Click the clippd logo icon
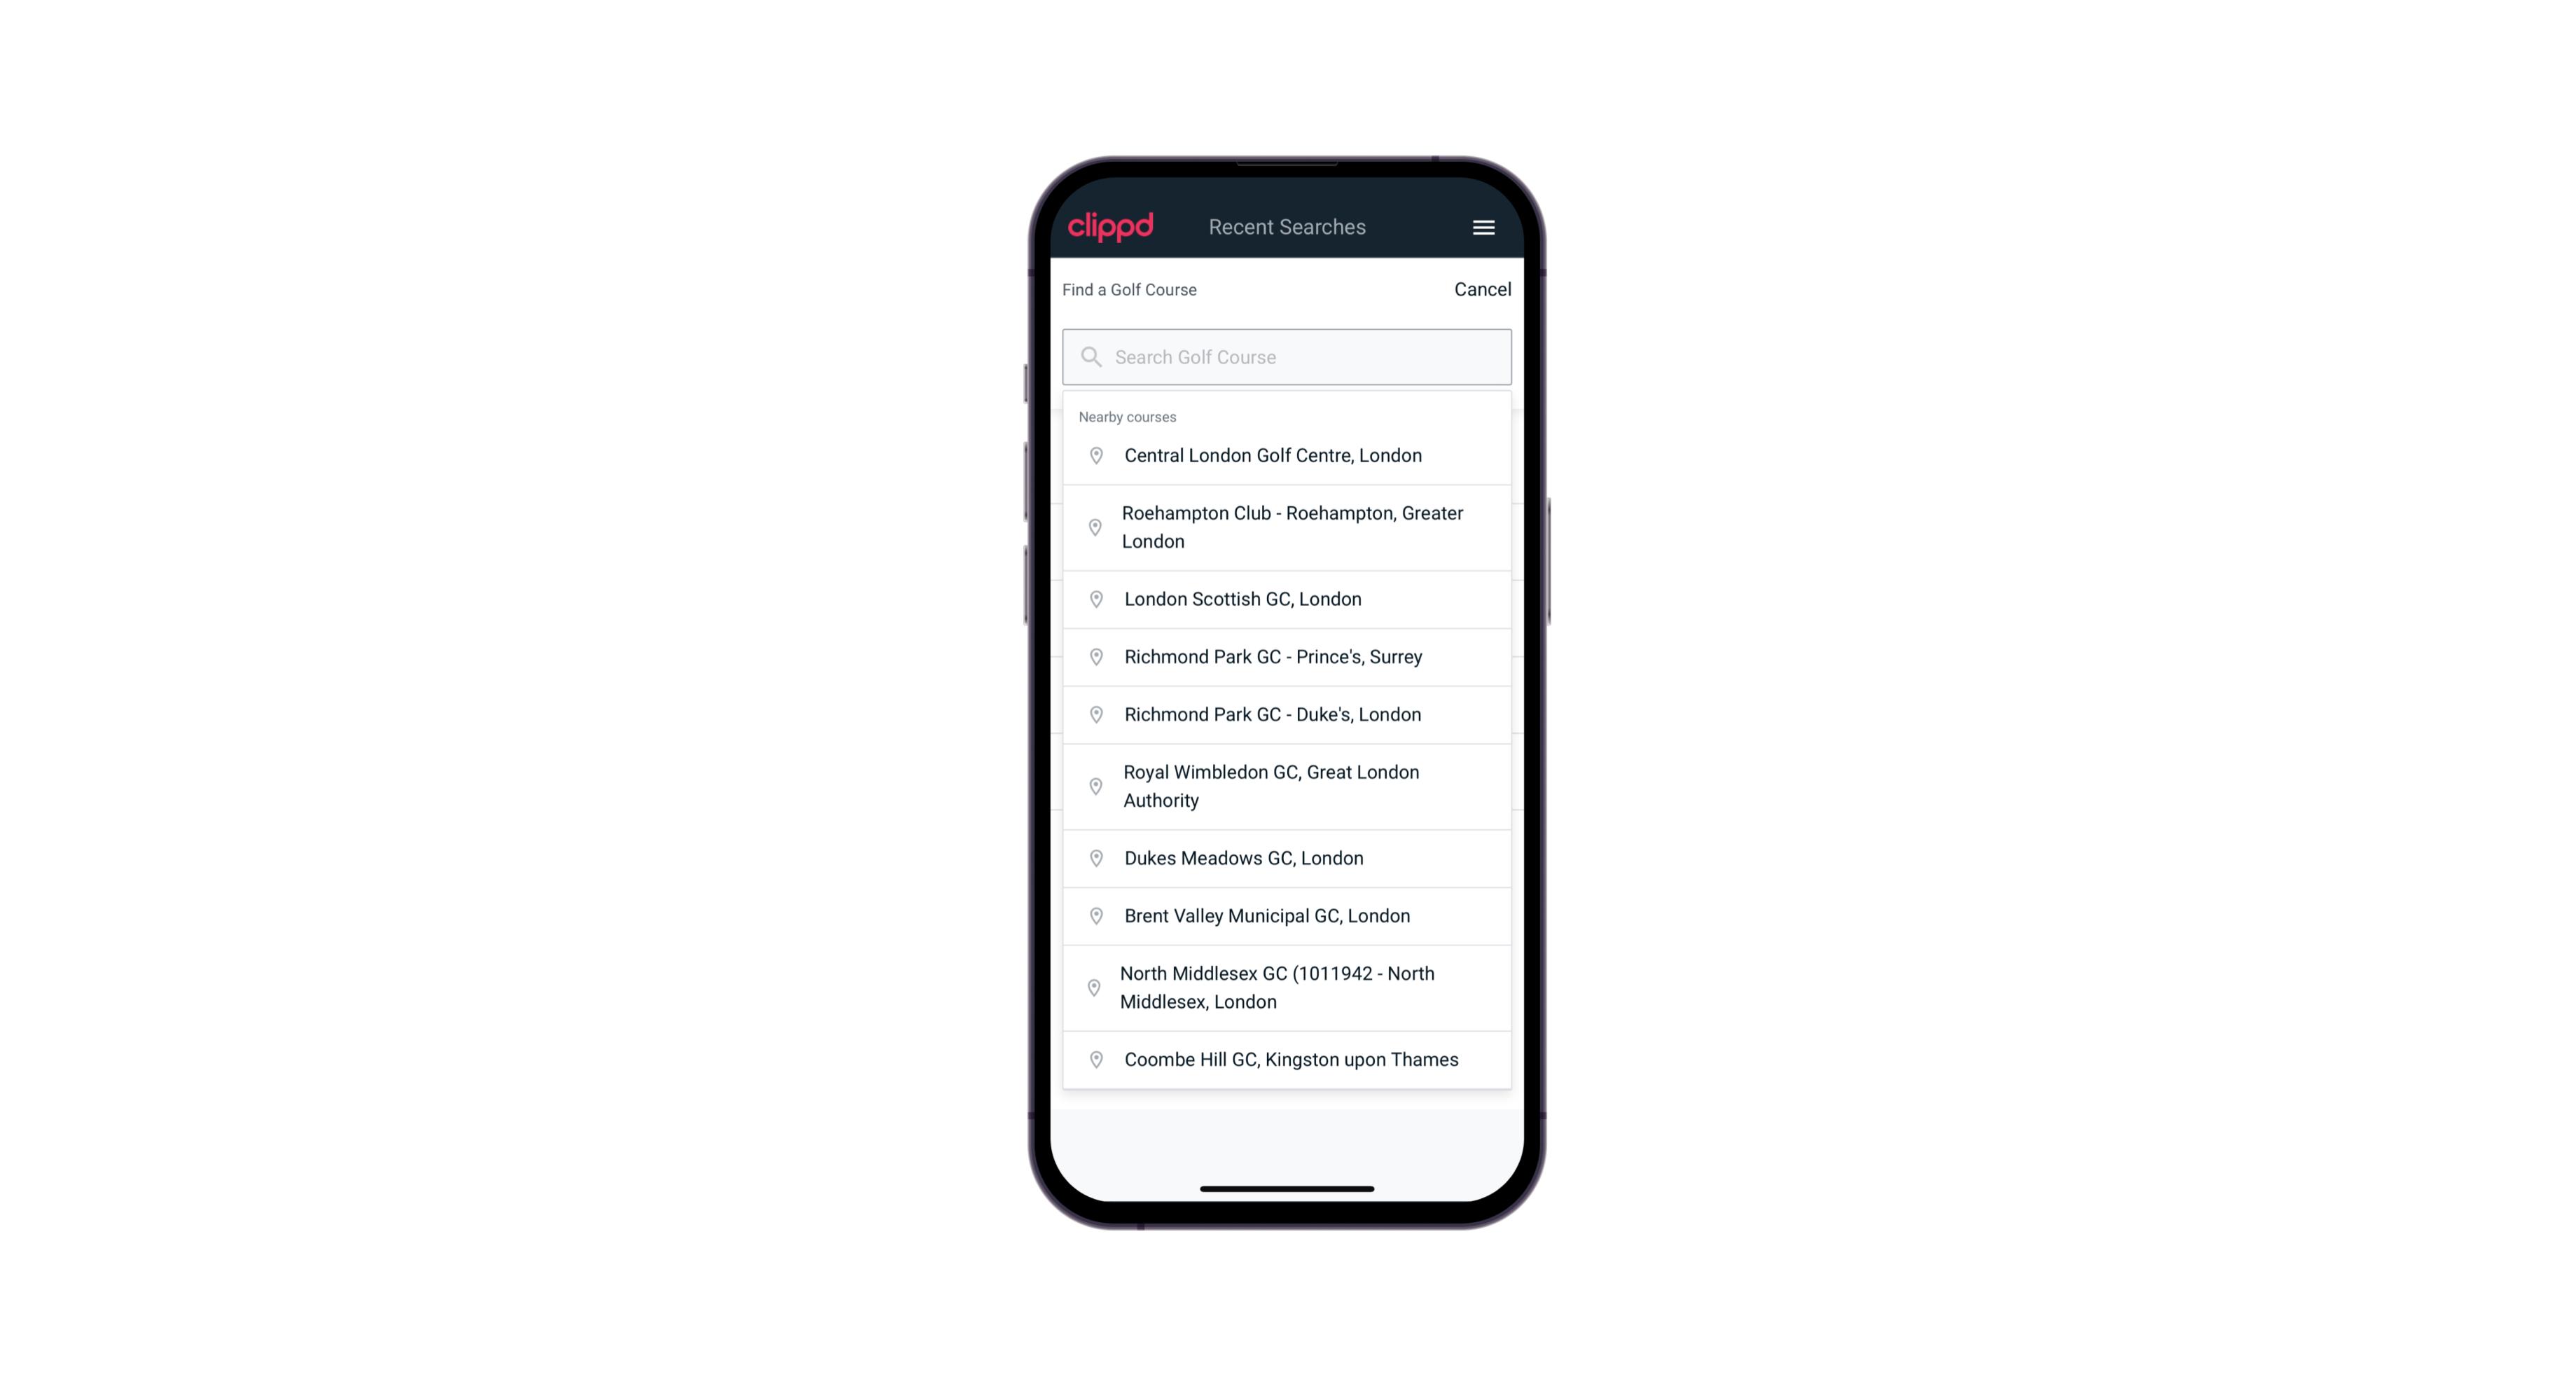 pos(1111,227)
